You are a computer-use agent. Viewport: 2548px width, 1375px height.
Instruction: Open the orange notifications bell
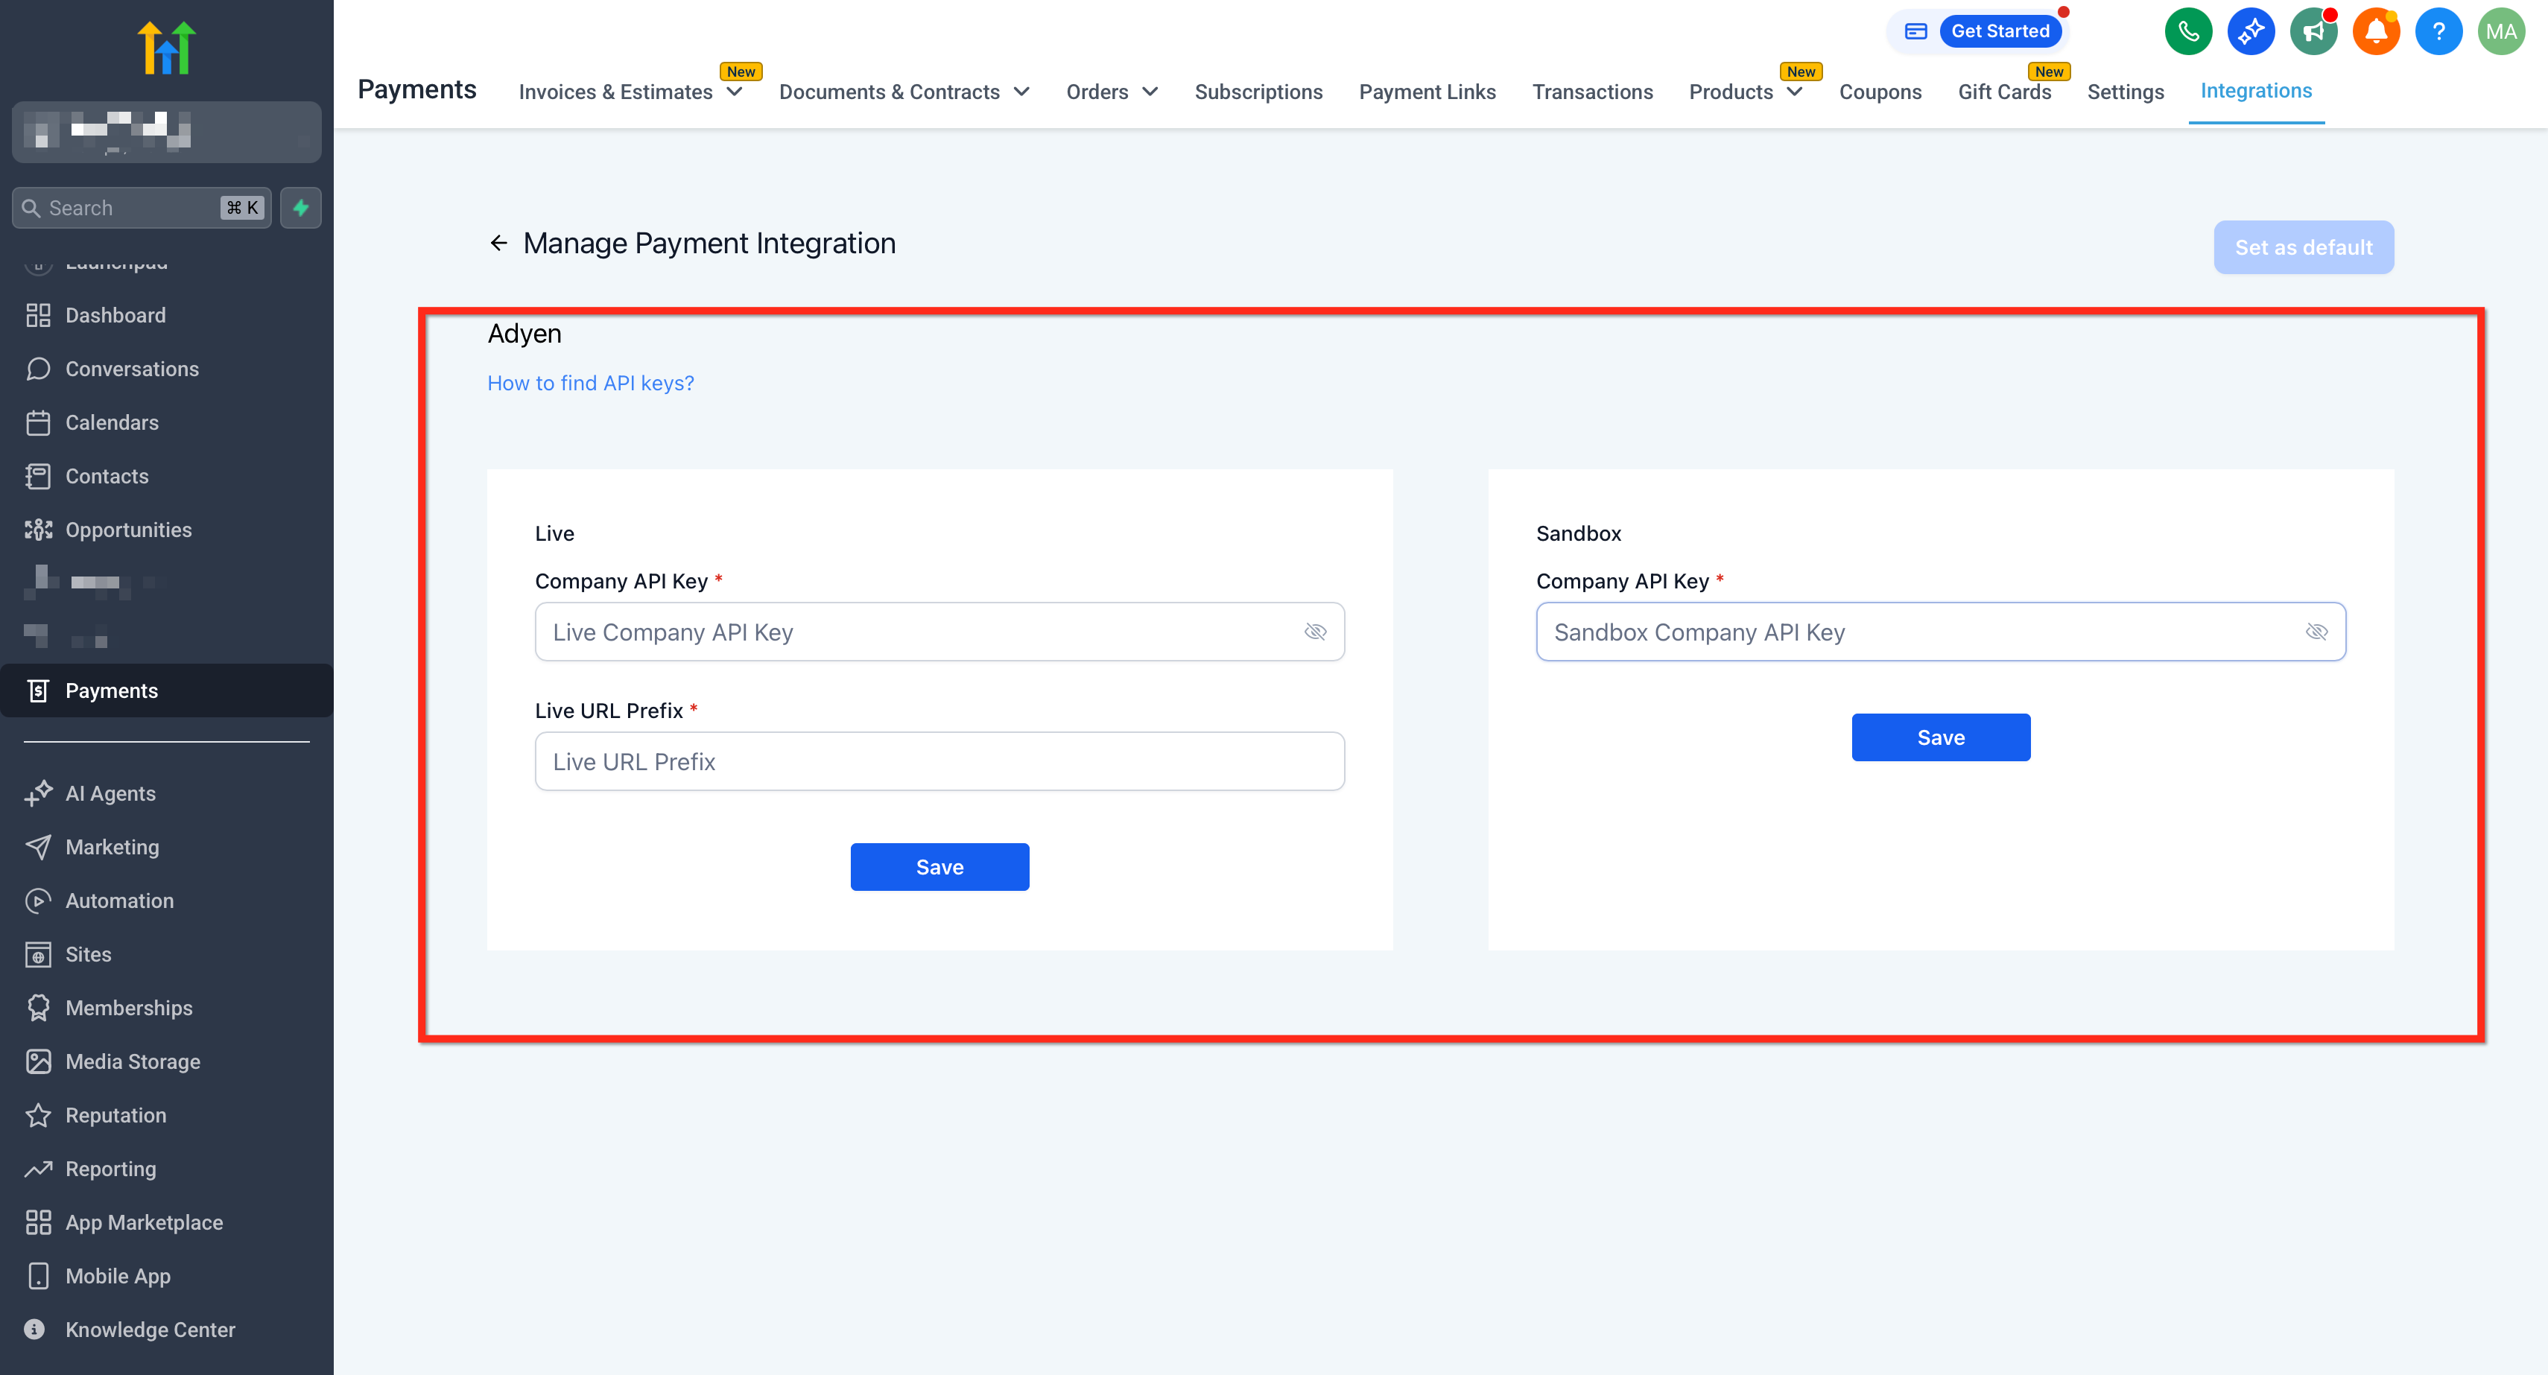coord(2375,31)
